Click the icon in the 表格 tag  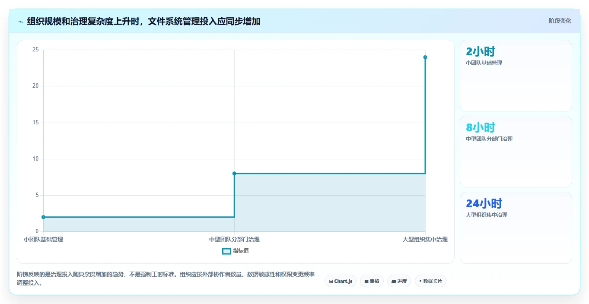[366, 281]
